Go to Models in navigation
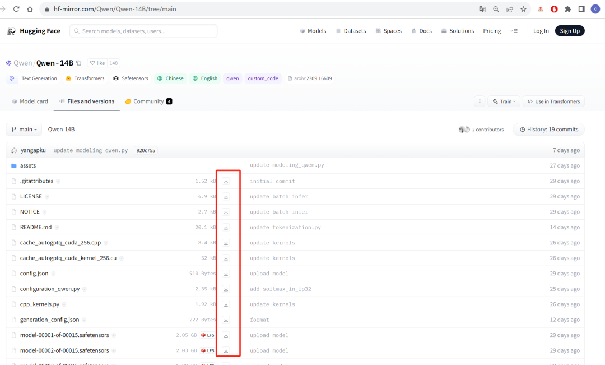This screenshot has width=605, height=365. (313, 31)
